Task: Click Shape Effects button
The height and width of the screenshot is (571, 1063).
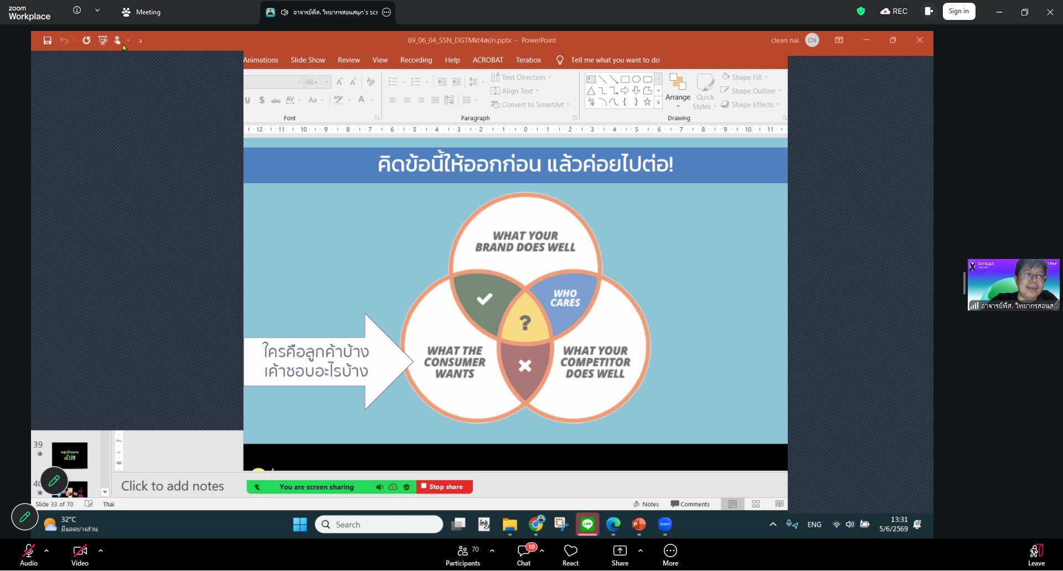Action: click(750, 105)
